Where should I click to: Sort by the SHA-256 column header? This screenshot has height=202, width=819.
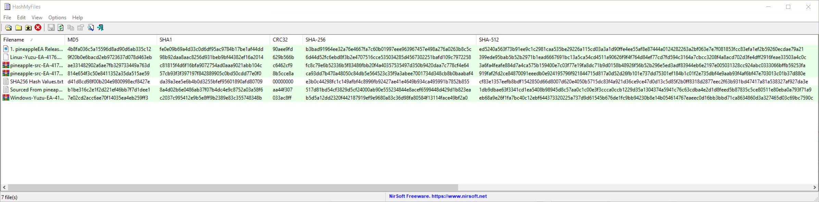click(x=389, y=40)
